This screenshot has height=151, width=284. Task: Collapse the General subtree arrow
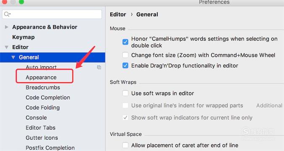[x=13, y=57]
